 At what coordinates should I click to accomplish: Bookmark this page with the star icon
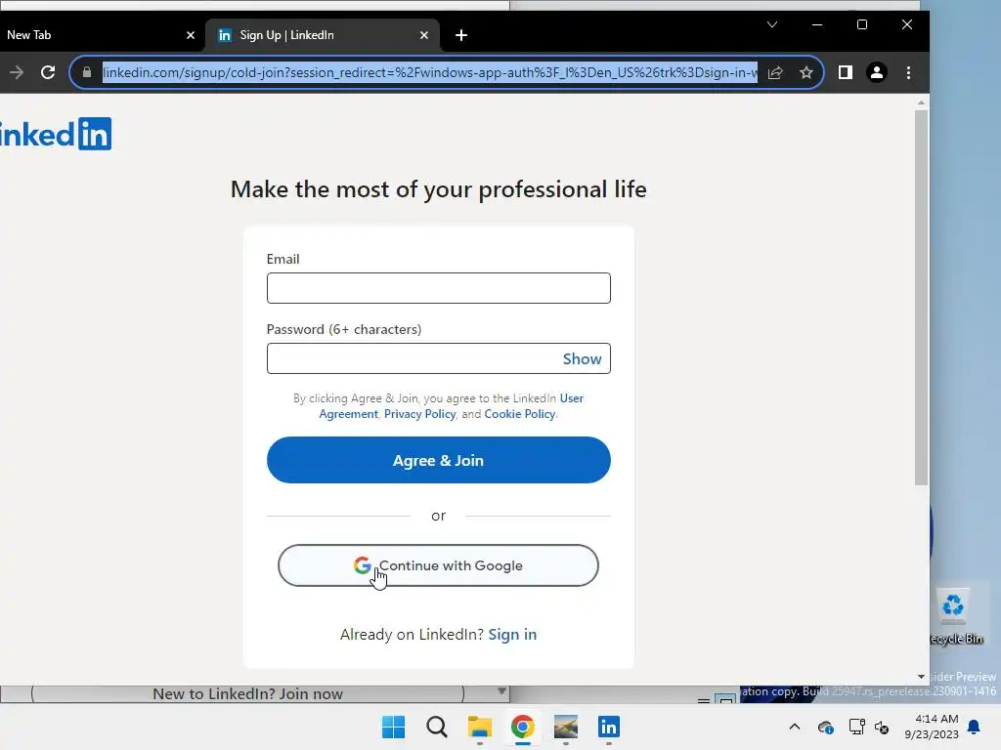pyautogui.click(x=806, y=72)
